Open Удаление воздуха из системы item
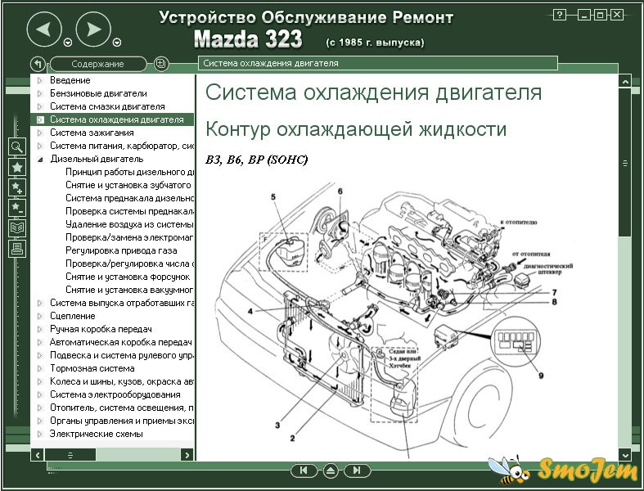This screenshot has width=644, height=491. click(x=129, y=224)
